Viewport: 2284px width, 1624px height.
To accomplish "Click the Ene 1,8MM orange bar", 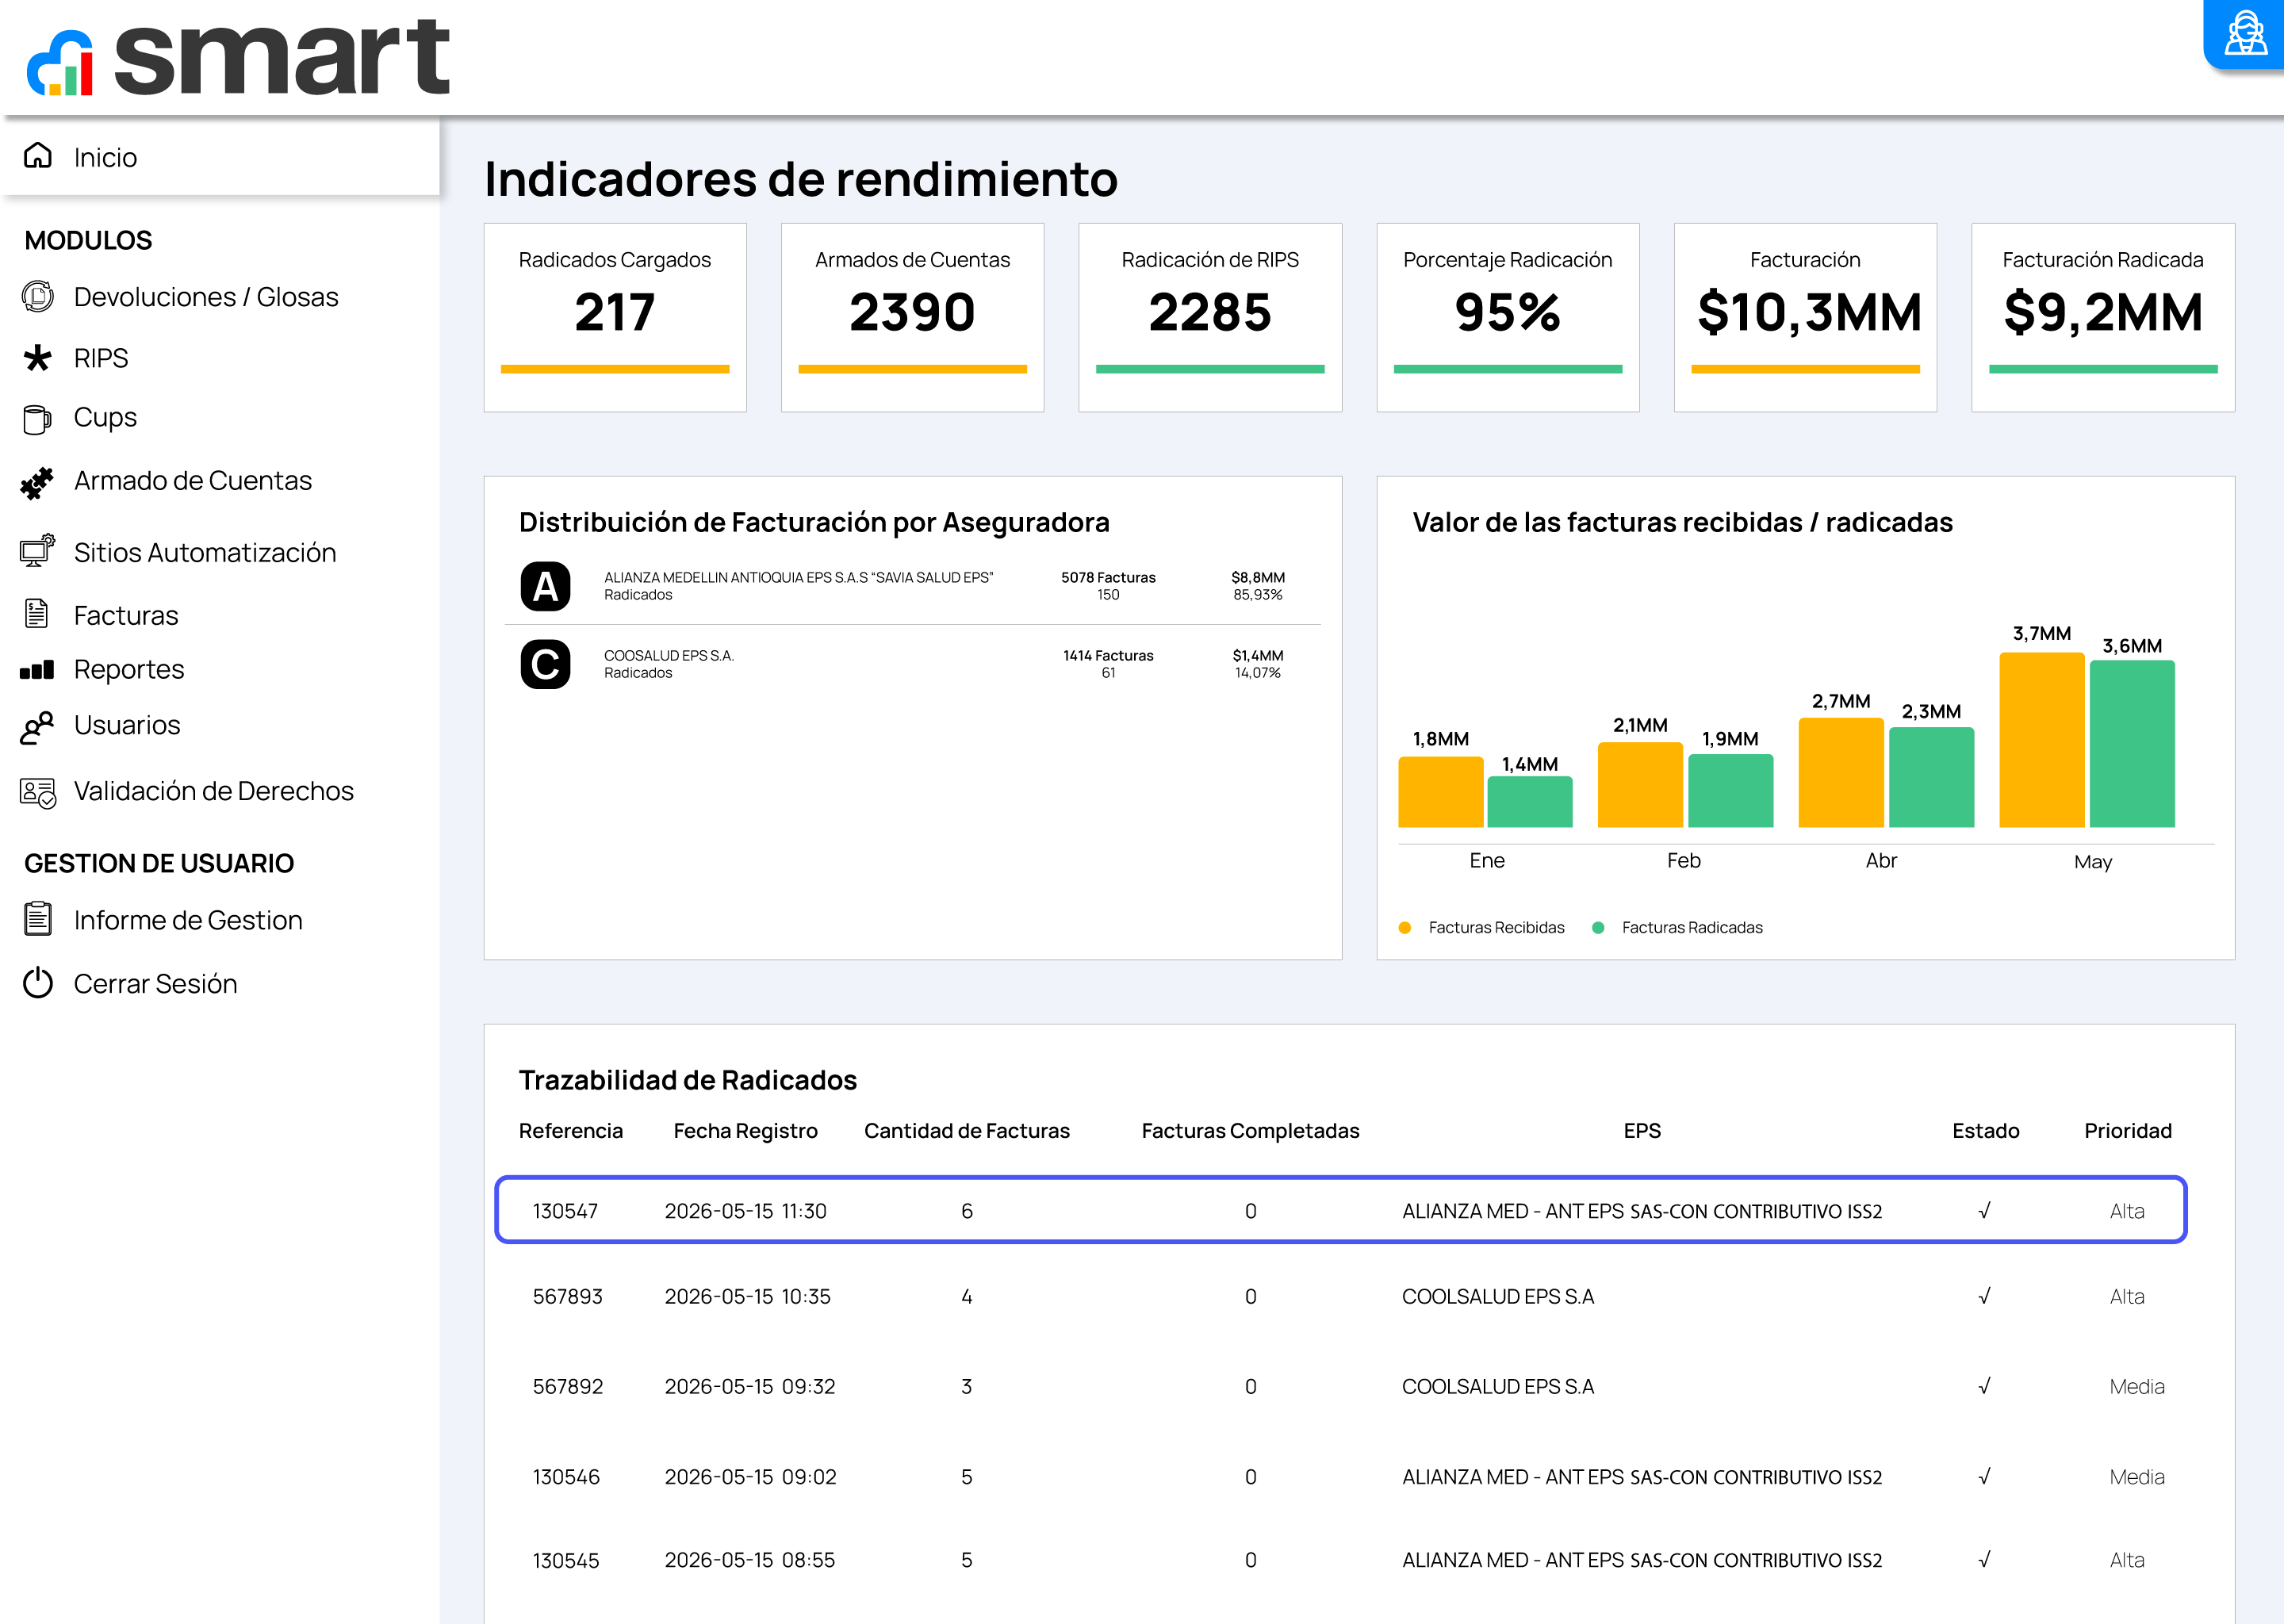I will [x=1440, y=792].
